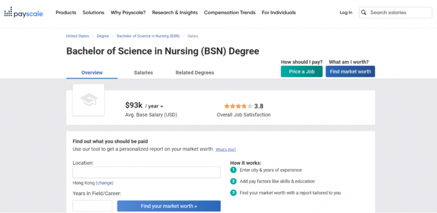Click the How it works: heading
This screenshot has width=437, height=213.
pyautogui.click(x=246, y=163)
